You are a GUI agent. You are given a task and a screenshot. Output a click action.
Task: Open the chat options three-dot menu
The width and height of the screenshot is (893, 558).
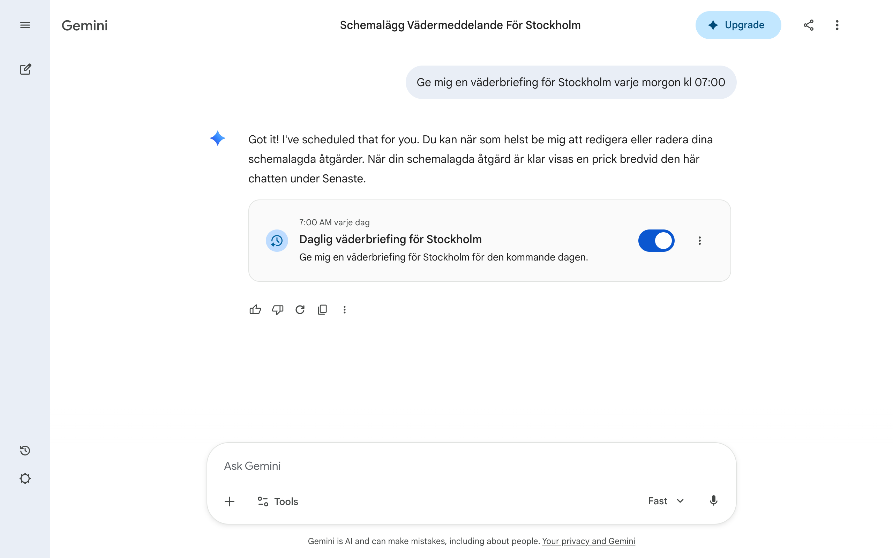tap(836, 25)
